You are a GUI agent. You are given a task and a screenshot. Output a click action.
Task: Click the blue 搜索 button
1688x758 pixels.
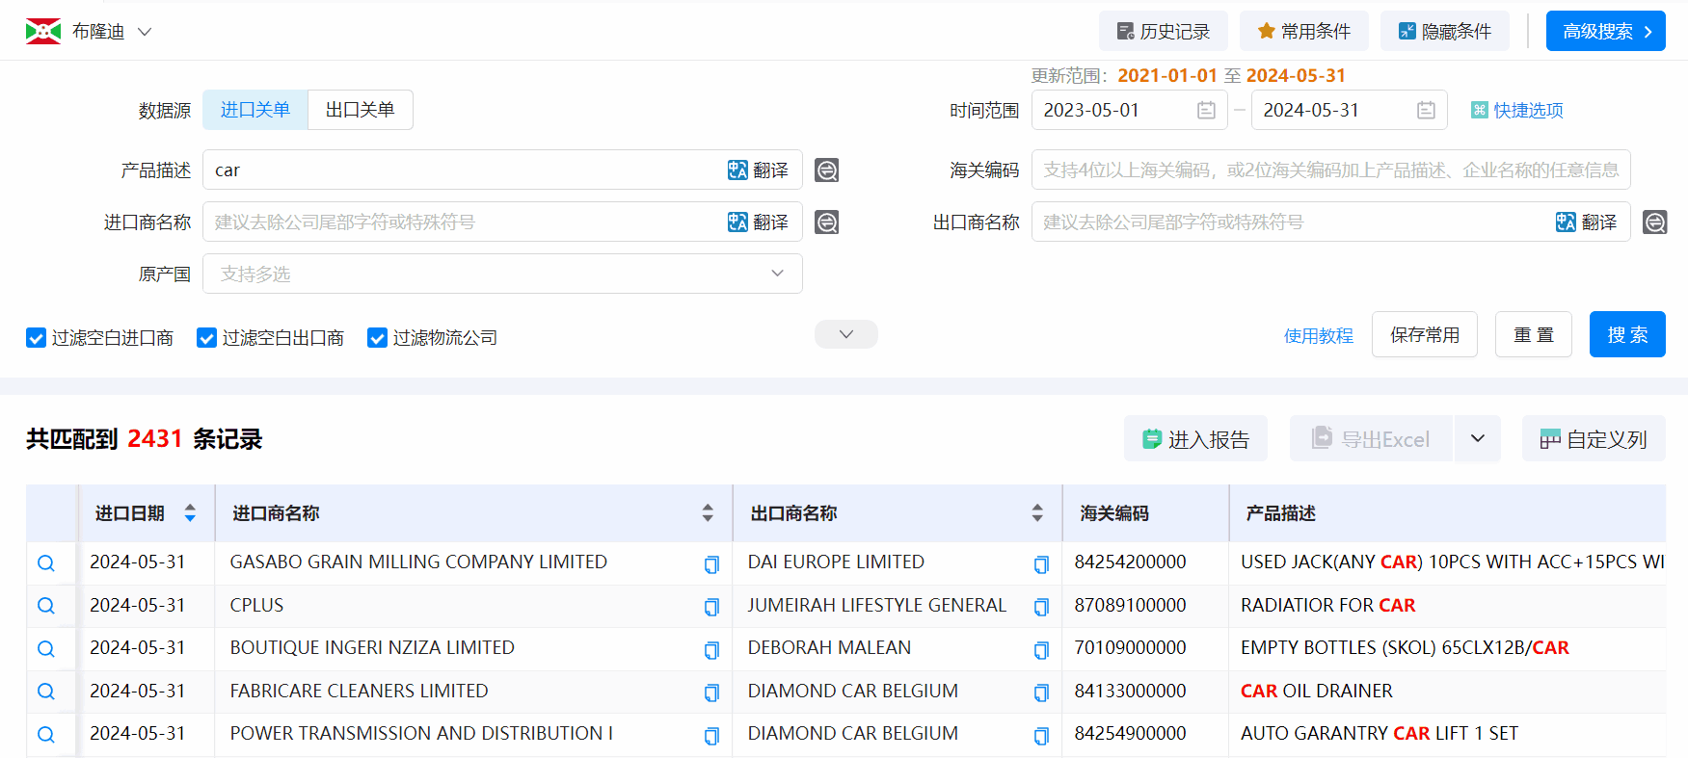tap(1626, 335)
